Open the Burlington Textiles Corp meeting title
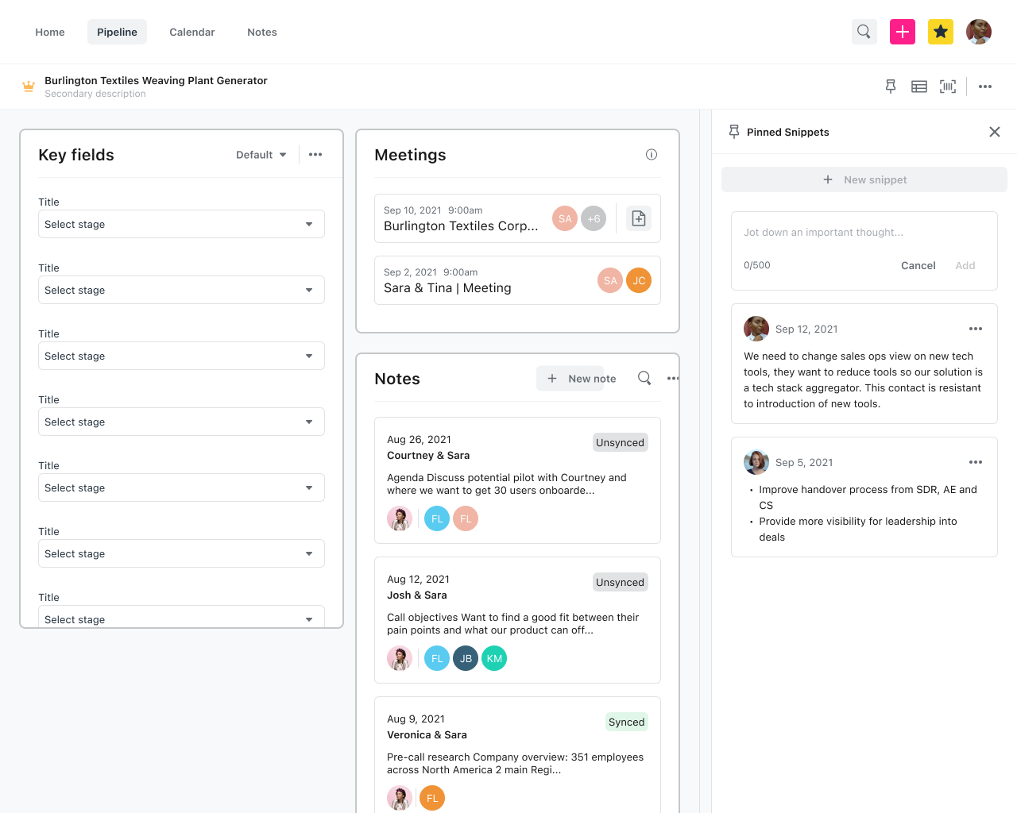 461,226
